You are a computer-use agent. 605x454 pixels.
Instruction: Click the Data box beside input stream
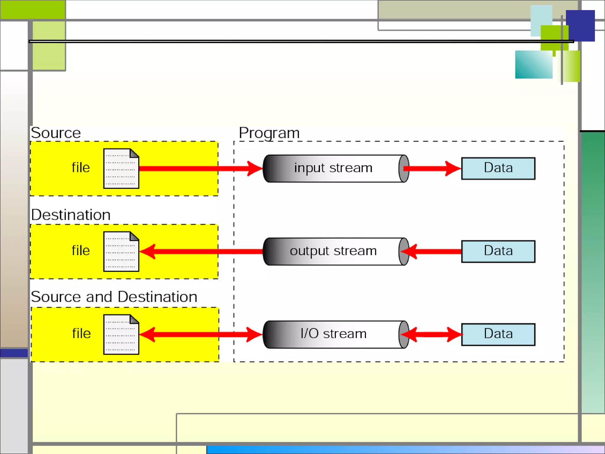coord(498,168)
